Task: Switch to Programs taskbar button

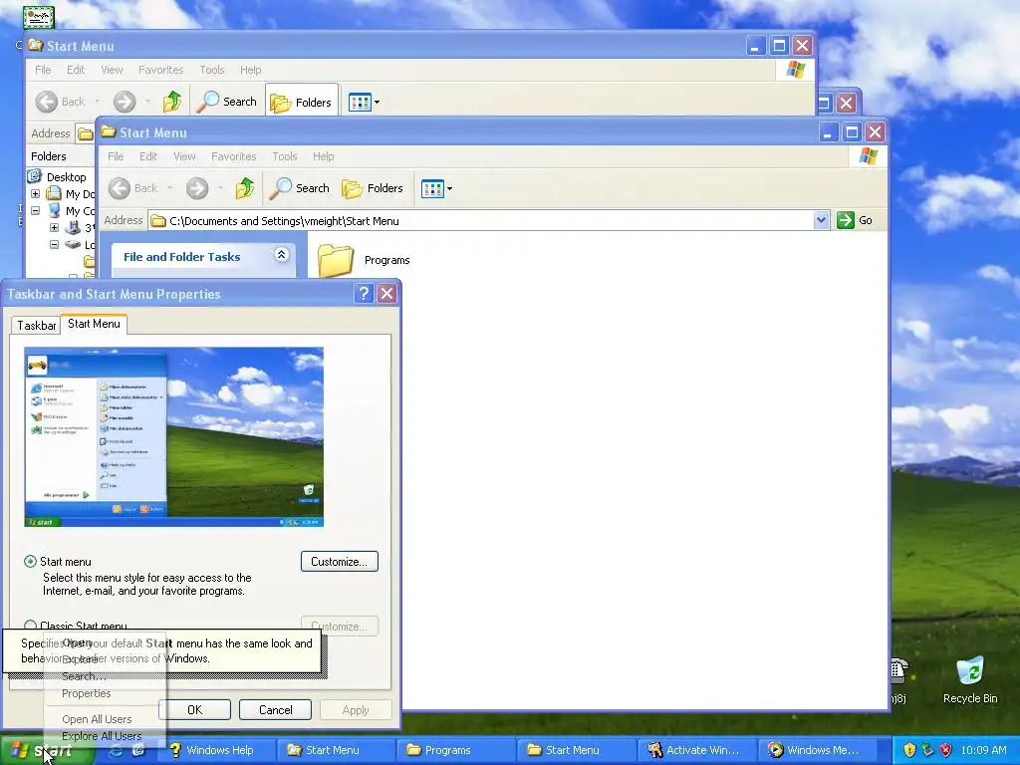Action: [456, 750]
